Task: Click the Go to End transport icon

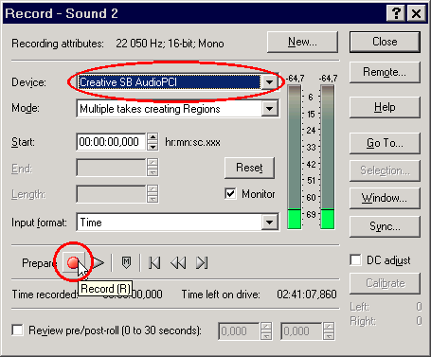Action: pyautogui.click(x=202, y=262)
